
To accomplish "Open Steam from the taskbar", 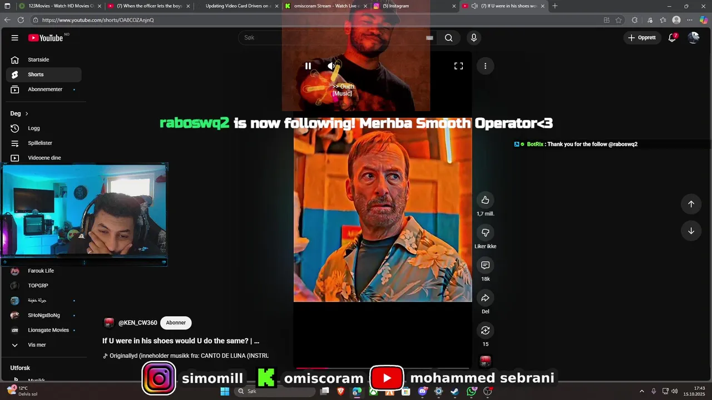I will 454,391.
